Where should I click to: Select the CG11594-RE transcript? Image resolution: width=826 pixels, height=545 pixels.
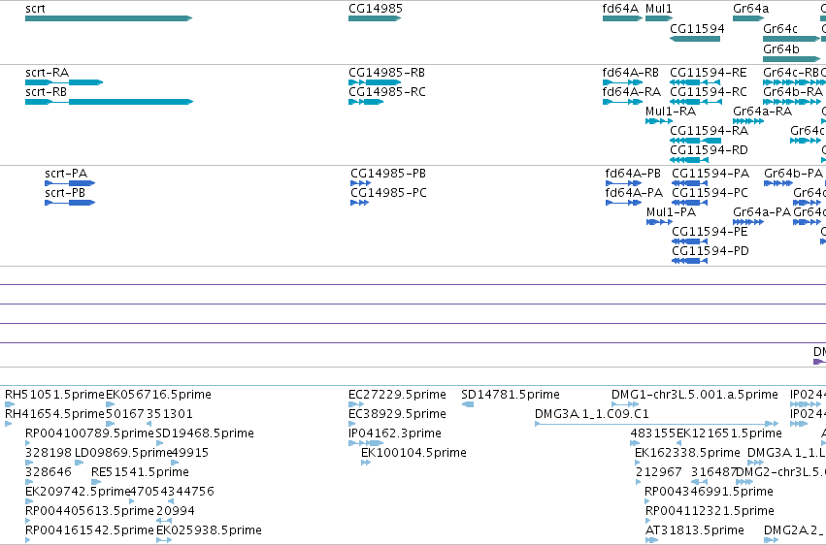(x=695, y=82)
